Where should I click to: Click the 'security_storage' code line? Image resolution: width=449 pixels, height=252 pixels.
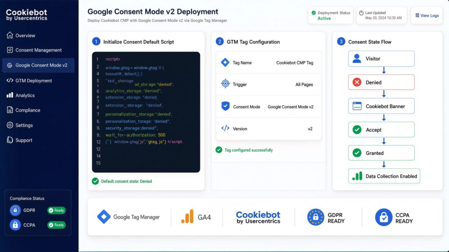click(x=132, y=128)
